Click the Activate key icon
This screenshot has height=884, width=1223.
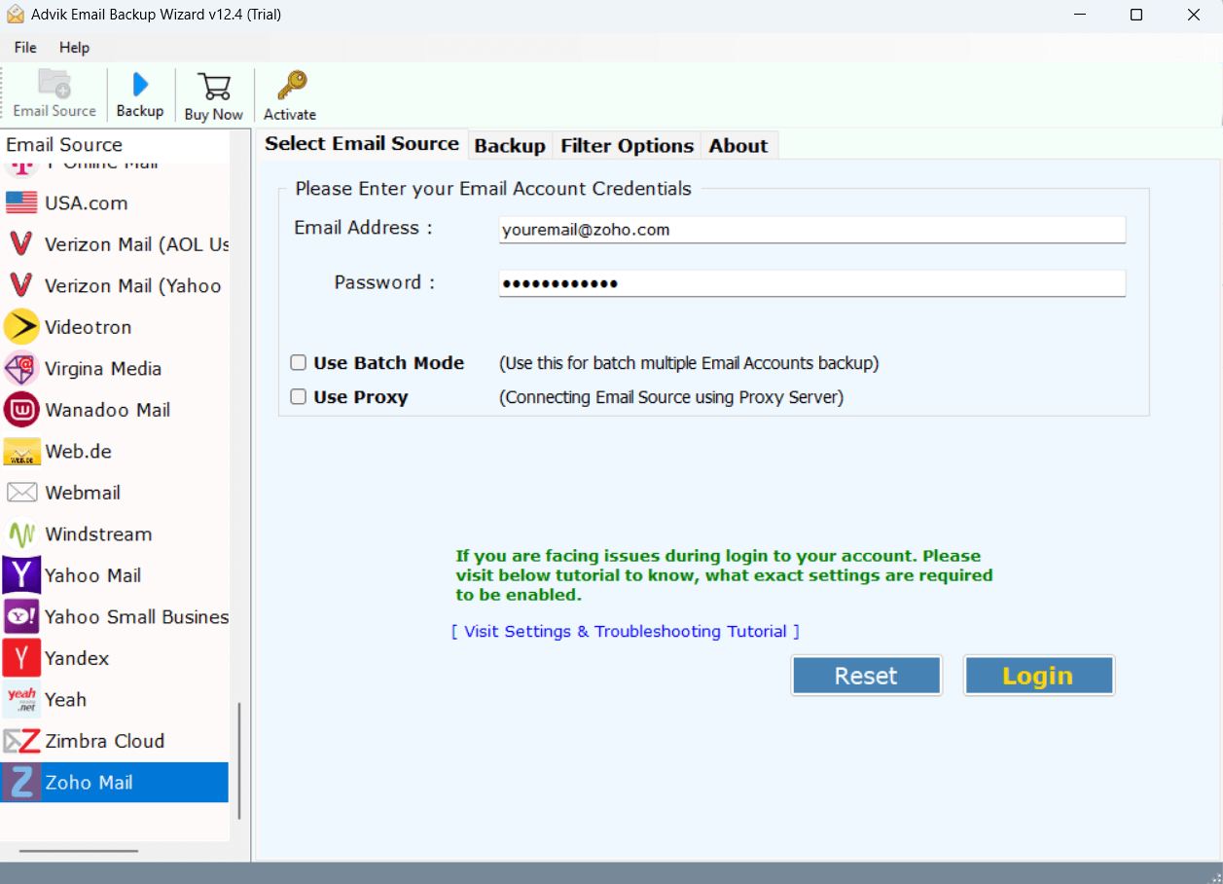coord(291,85)
